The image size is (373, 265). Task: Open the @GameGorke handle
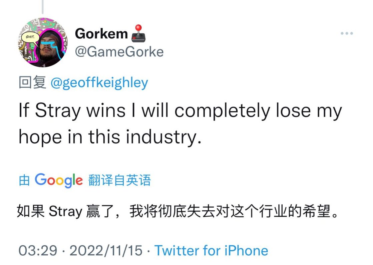point(119,52)
